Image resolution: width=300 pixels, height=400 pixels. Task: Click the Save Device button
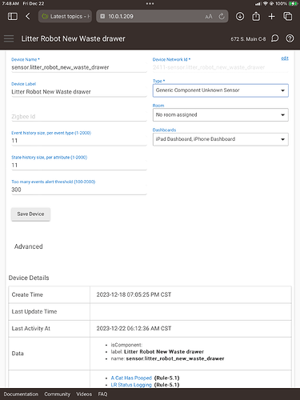30,214
